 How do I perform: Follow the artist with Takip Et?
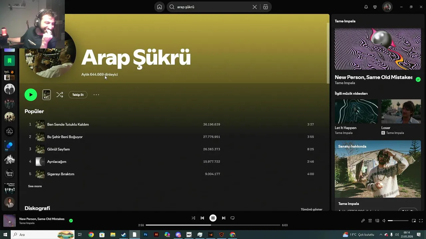pyautogui.click(x=78, y=95)
